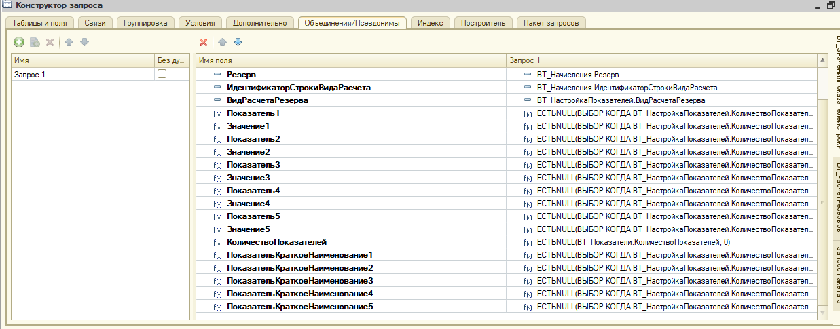This screenshot has width=840, height=329.
Task: Open the Пакет запросов tab
Action: (x=551, y=23)
